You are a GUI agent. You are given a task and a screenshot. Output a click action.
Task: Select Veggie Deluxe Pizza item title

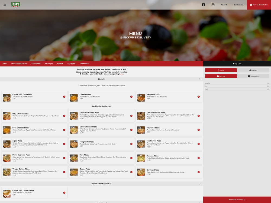pyautogui.click(x=21, y=169)
